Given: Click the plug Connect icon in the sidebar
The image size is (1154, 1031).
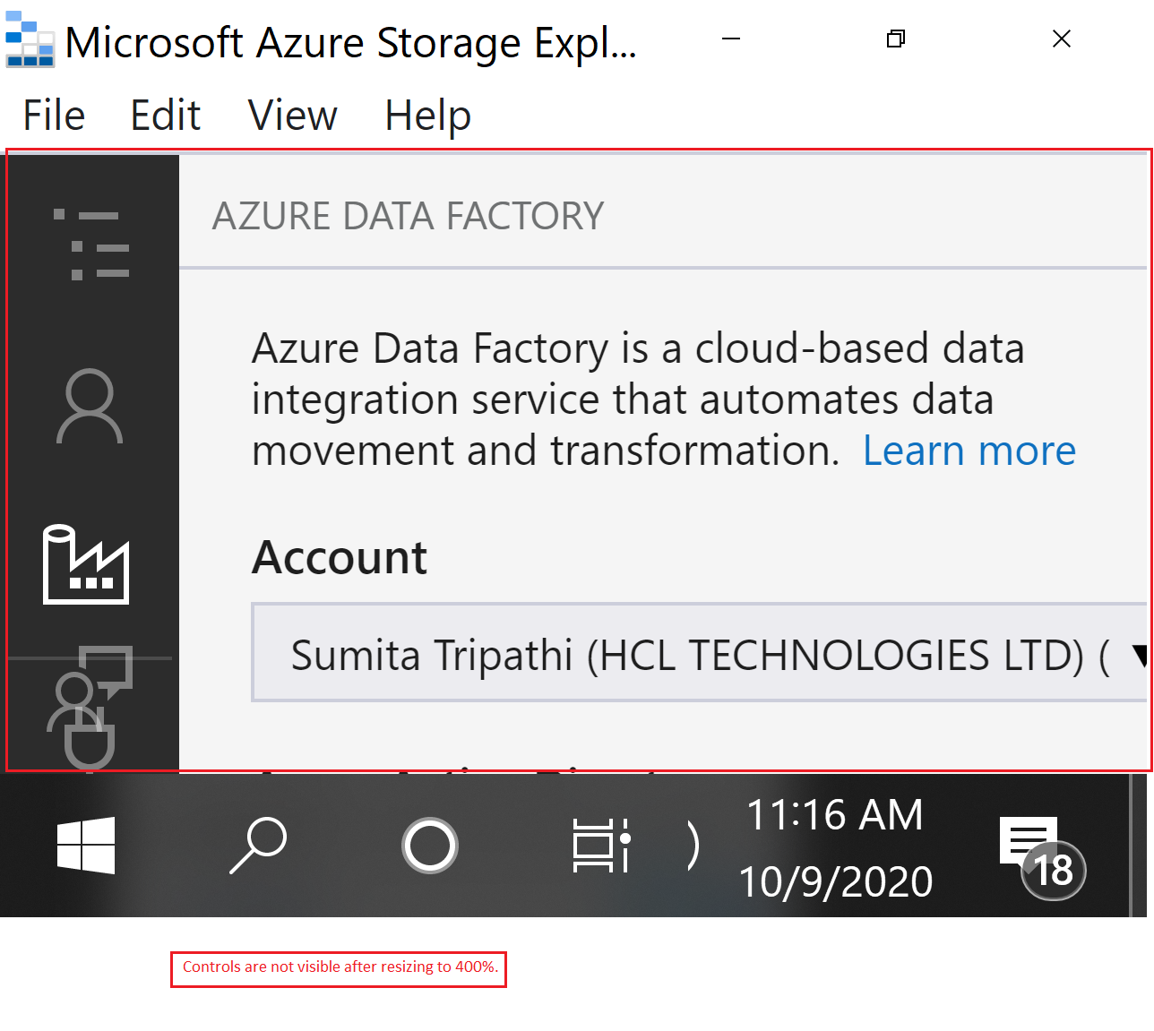Looking at the screenshot, I should point(90,742).
